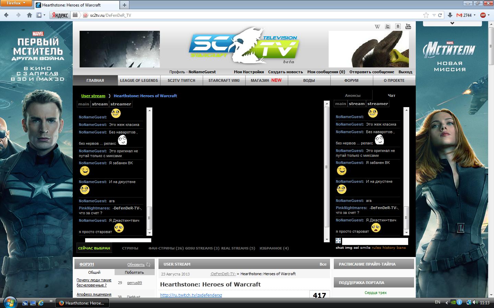Select the 'streamer' tab in left chat
The width and height of the screenshot is (494, 308).
coord(121,104)
